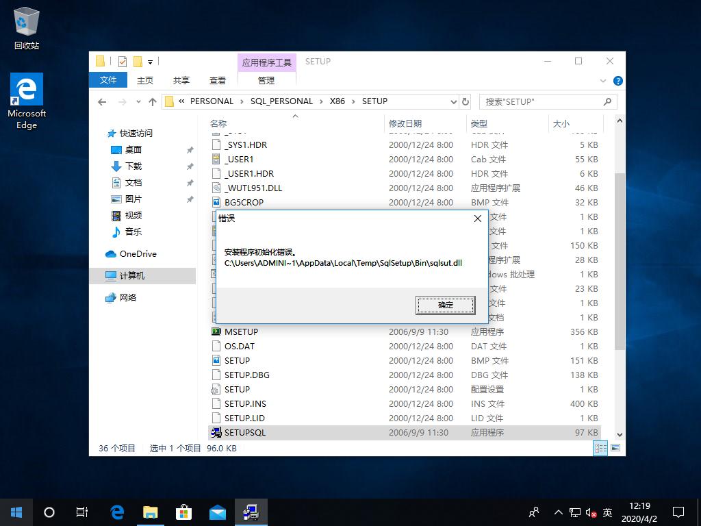Screen dimensions: 701x526
Task: Launch Cortana search from the taskbar
Action: [x=49, y=512]
